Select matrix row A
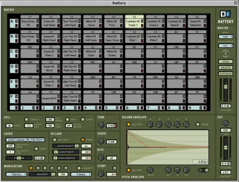Viewport: 239px width, 182px height. pyautogui.click(x=14, y=23)
